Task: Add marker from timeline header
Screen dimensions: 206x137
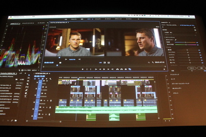Action: (46, 79)
